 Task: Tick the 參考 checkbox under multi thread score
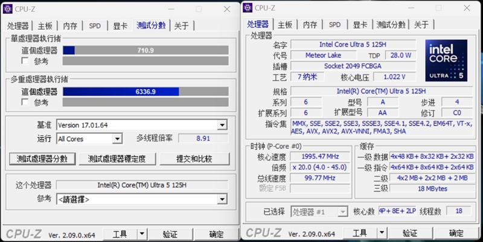point(25,102)
